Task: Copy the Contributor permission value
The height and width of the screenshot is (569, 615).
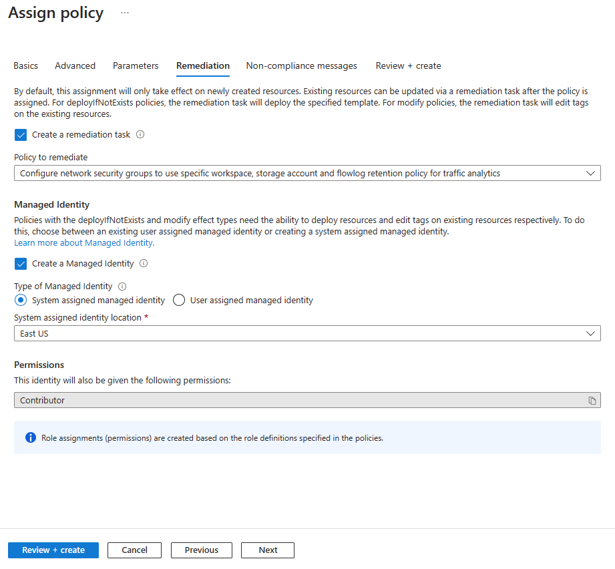Action: pyautogui.click(x=592, y=401)
